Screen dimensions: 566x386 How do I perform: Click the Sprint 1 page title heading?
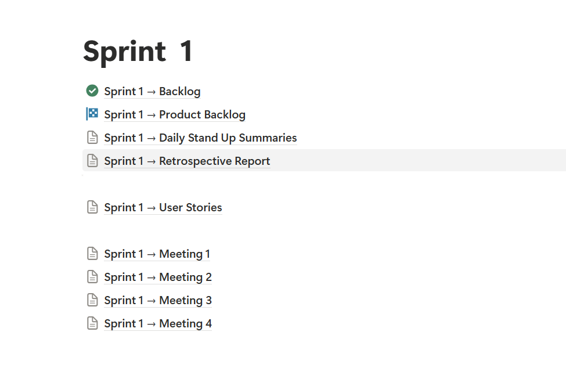[x=138, y=51]
